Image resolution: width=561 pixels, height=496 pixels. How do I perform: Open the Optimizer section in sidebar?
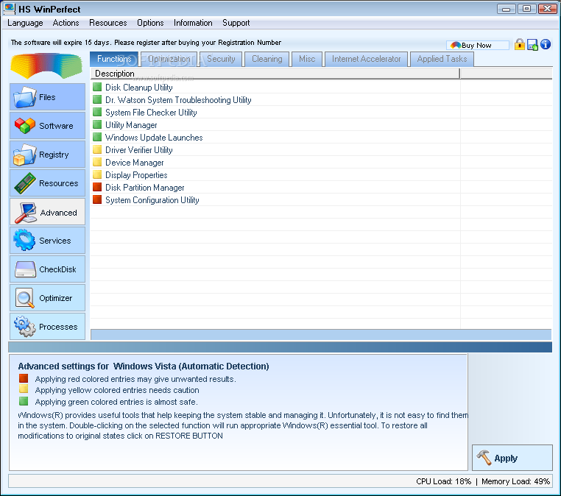[47, 298]
